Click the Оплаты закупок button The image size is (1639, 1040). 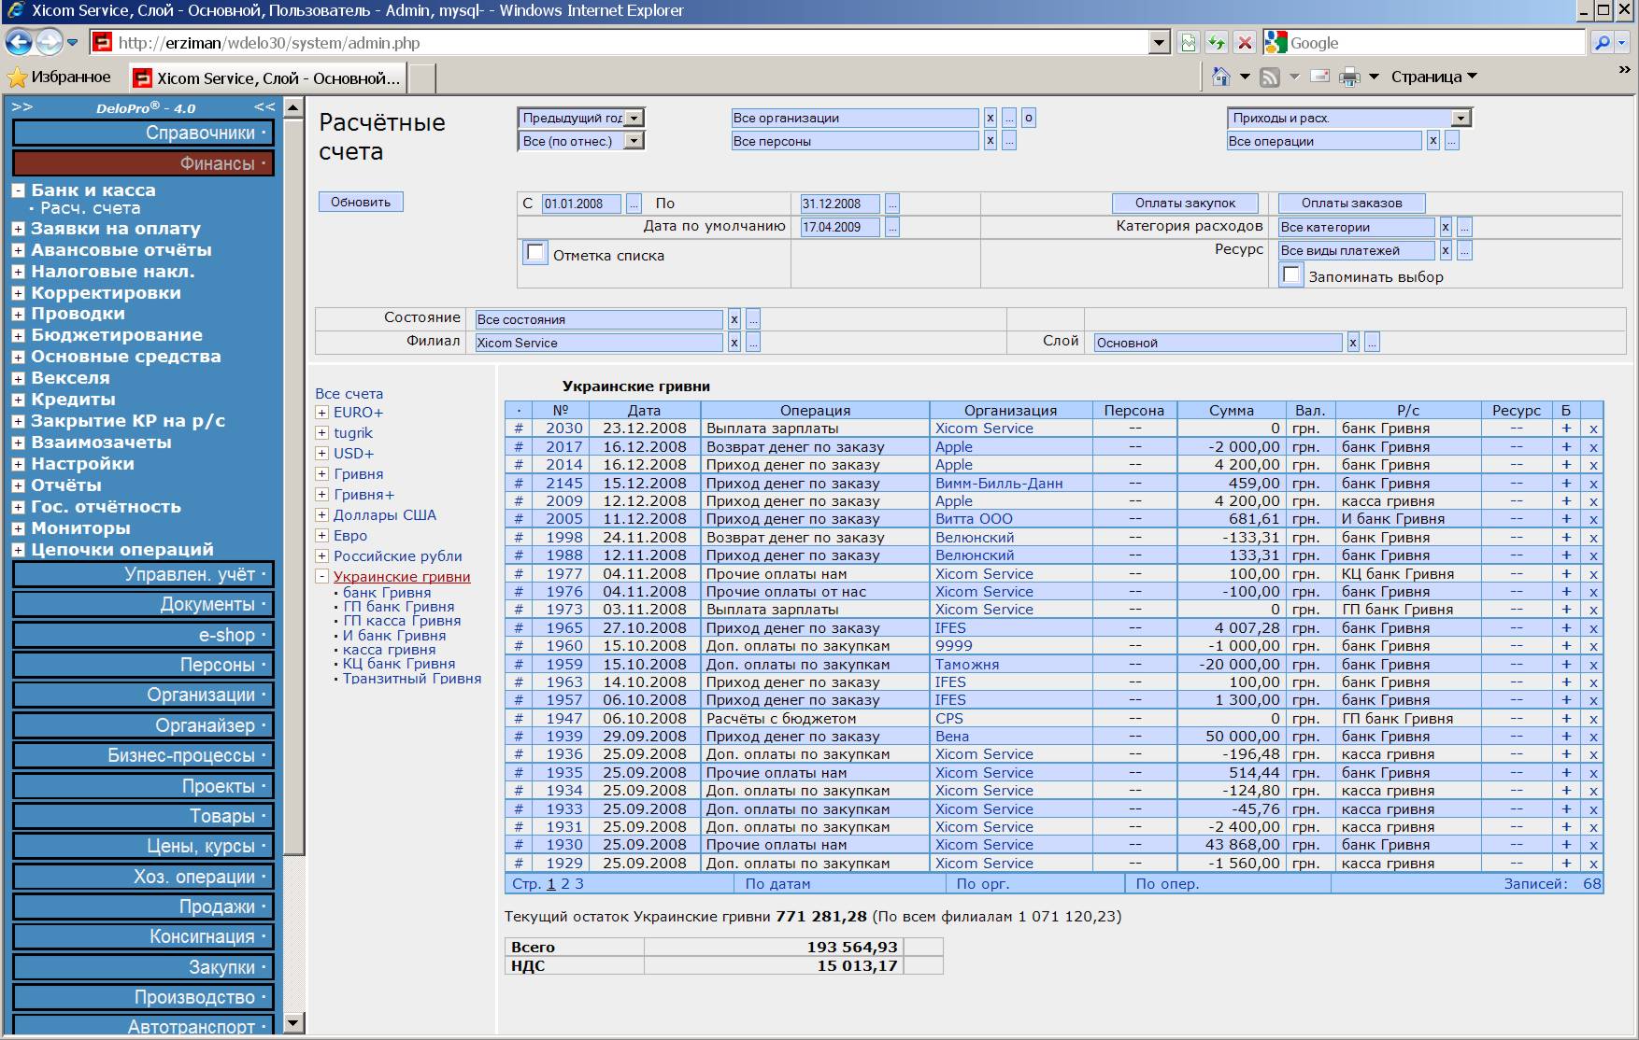click(x=1185, y=203)
